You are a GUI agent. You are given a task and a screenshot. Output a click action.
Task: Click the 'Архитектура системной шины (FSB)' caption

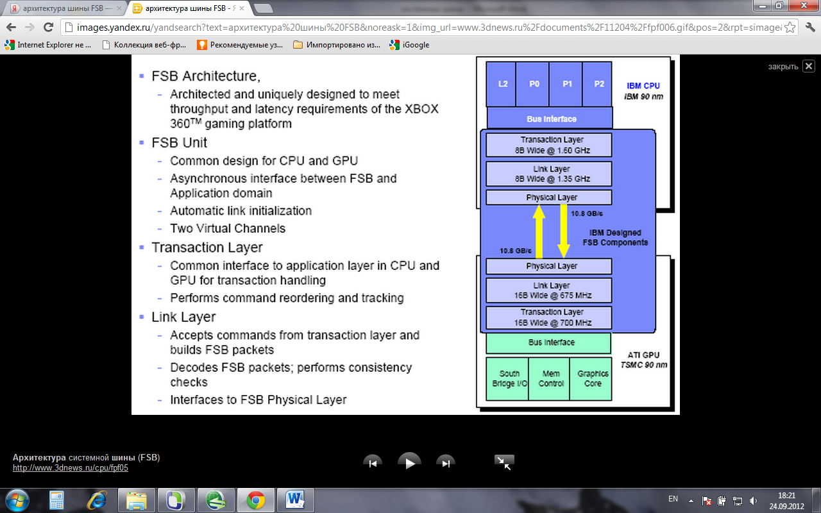[x=87, y=458]
